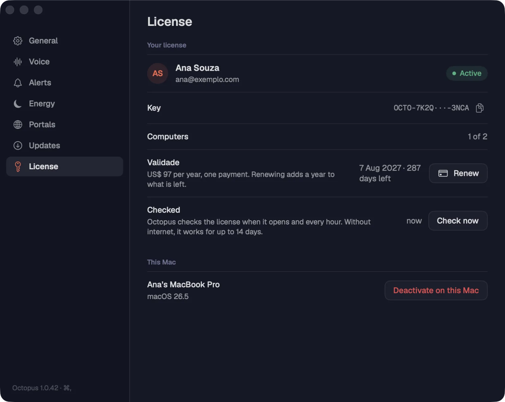Screen dimensions: 505x402
Task: Click the Active status badge
Action: [467, 73]
